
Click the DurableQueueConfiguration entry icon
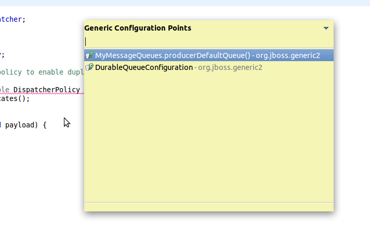[90, 67]
